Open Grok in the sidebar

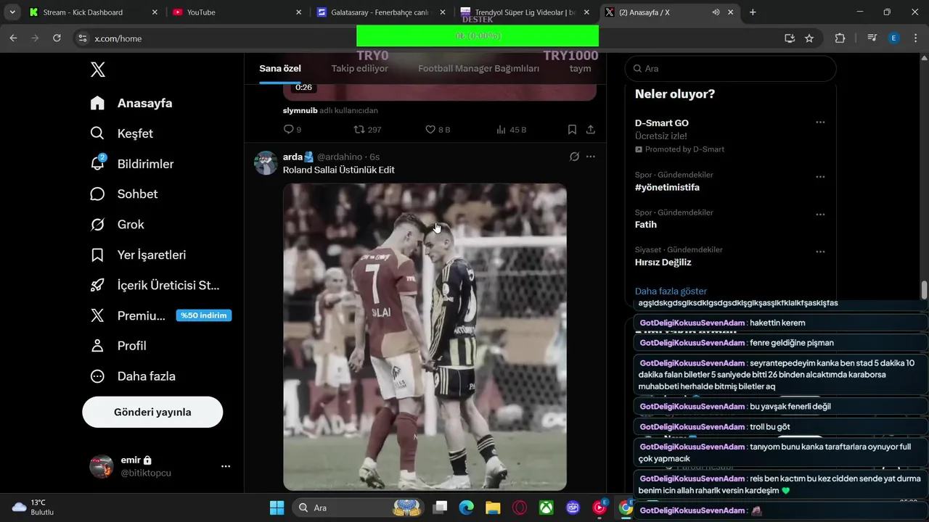(117, 225)
